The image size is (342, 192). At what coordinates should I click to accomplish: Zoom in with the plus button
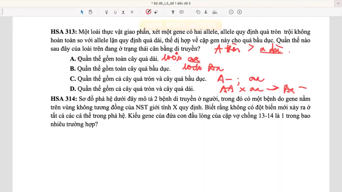pyautogui.click(x=239, y=12)
